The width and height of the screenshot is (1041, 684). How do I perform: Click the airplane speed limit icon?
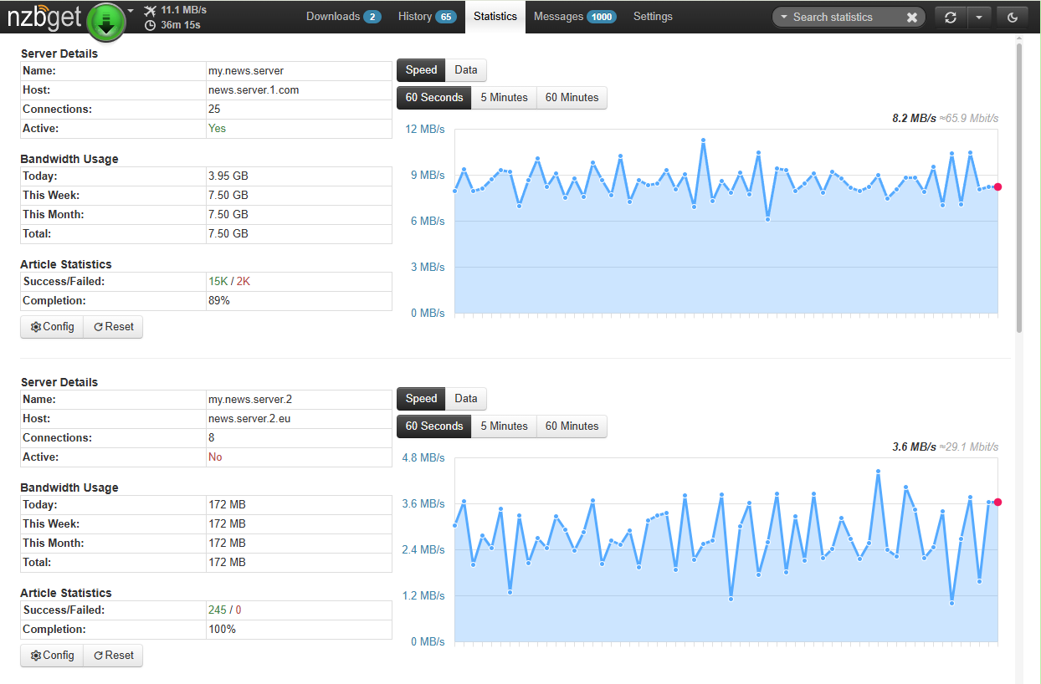click(x=150, y=10)
